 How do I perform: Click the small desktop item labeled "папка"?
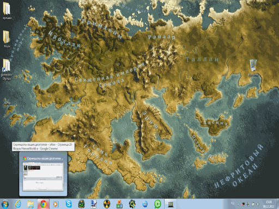[7, 103]
